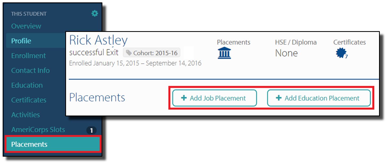Select Profile in the sidebar
The width and height of the screenshot is (387, 163).
pyautogui.click(x=21, y=41)
